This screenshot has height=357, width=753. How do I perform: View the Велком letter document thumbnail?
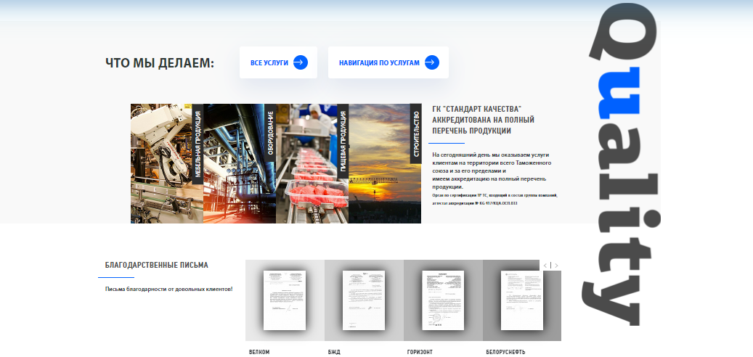click(x=285, y=300)
